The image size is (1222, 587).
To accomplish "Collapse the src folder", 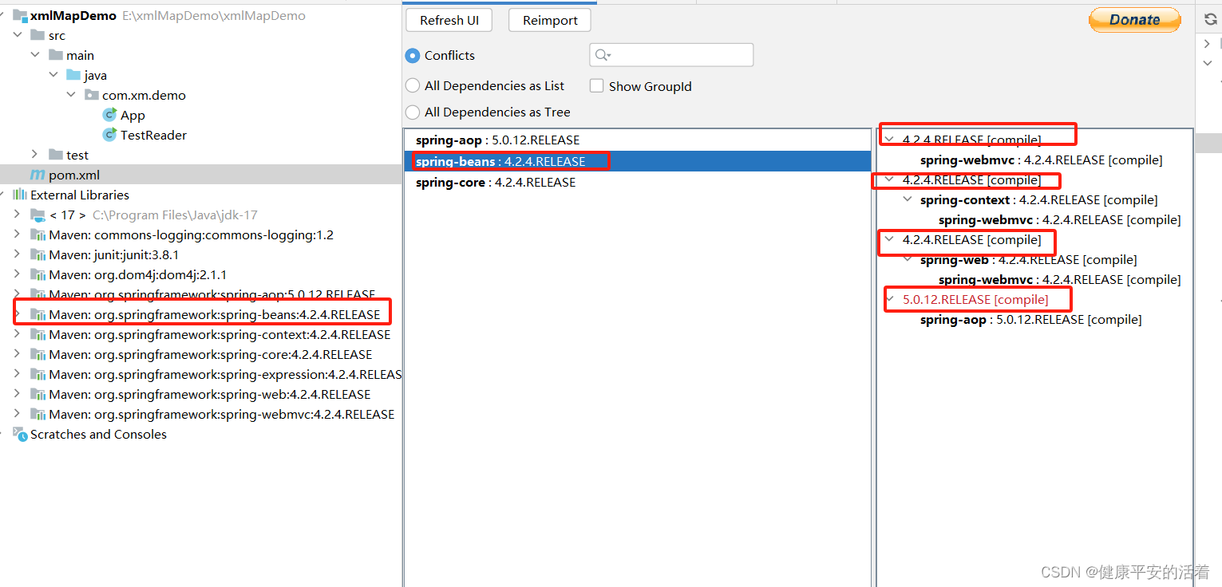I will pos(18,34).
